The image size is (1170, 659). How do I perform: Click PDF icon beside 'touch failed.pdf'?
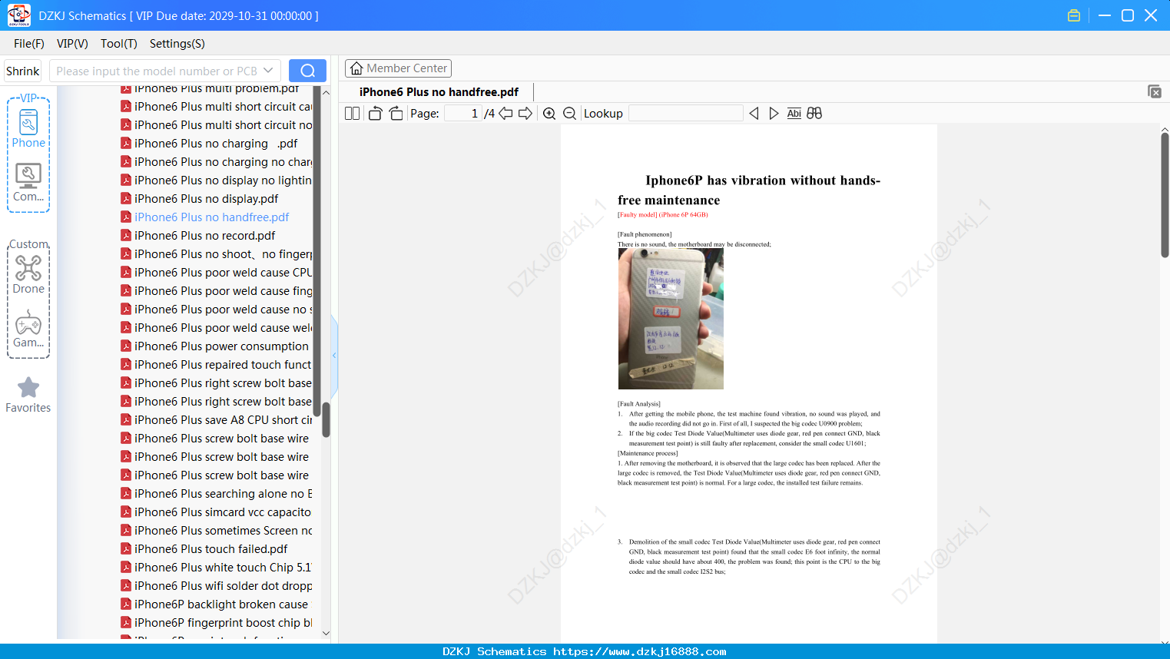[126, 549]
